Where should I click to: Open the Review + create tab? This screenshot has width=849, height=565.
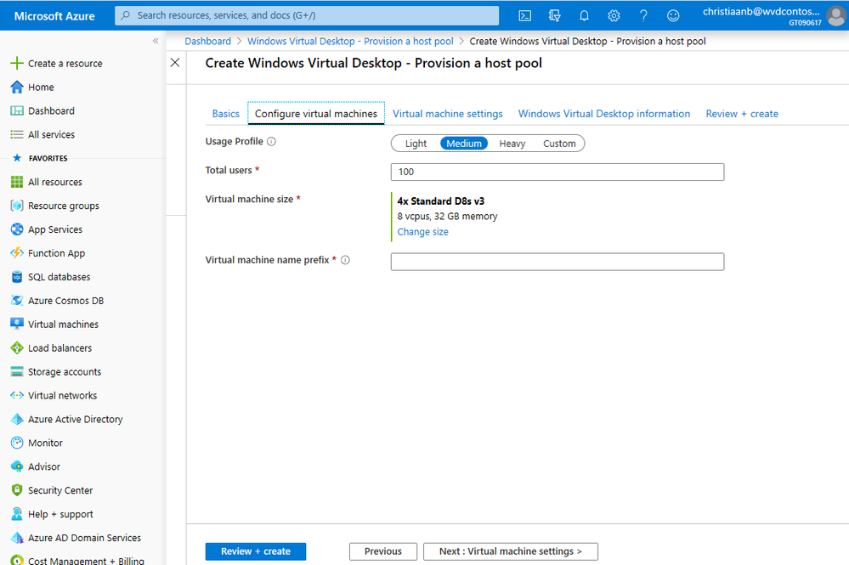(x=742, y=114)
